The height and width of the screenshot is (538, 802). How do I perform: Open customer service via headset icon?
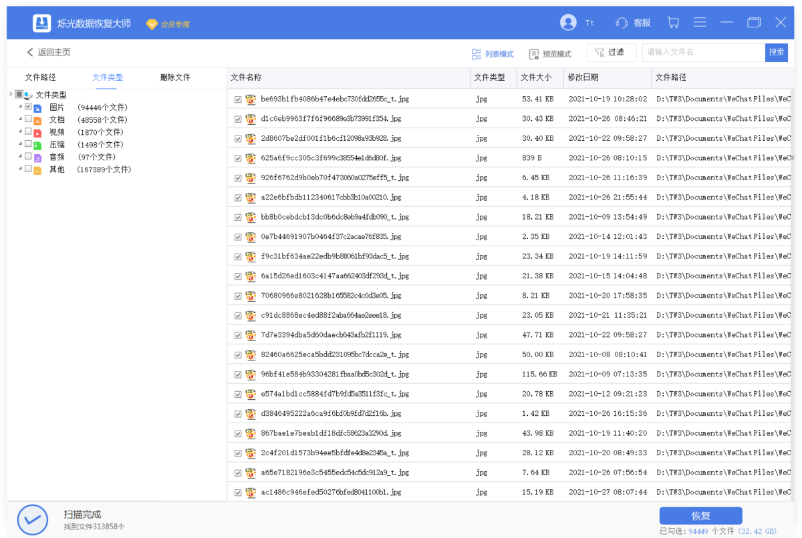point(622,23)
